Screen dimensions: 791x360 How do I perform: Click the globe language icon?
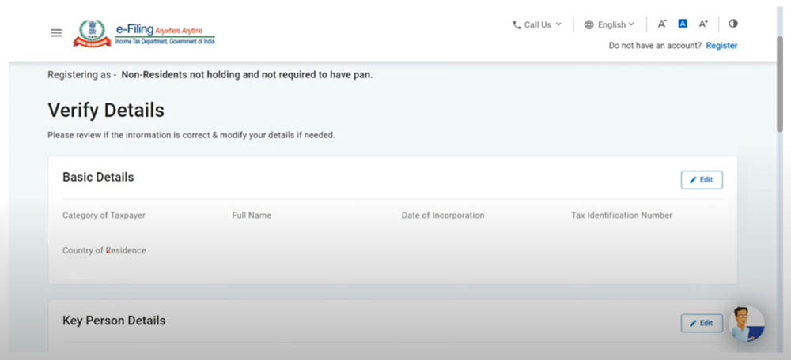point(589,24)
